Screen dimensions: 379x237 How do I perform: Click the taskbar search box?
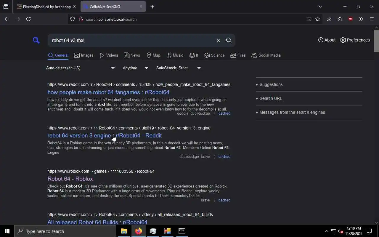65,231
